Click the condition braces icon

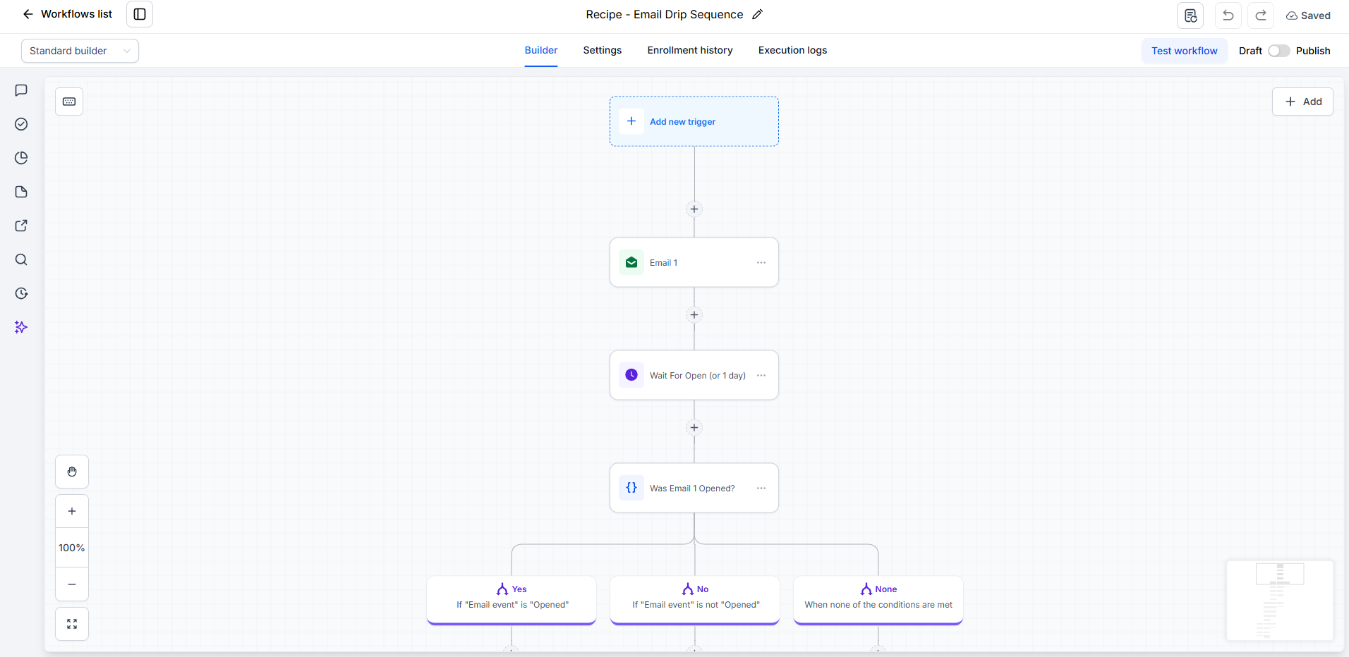tap(631, 488)
